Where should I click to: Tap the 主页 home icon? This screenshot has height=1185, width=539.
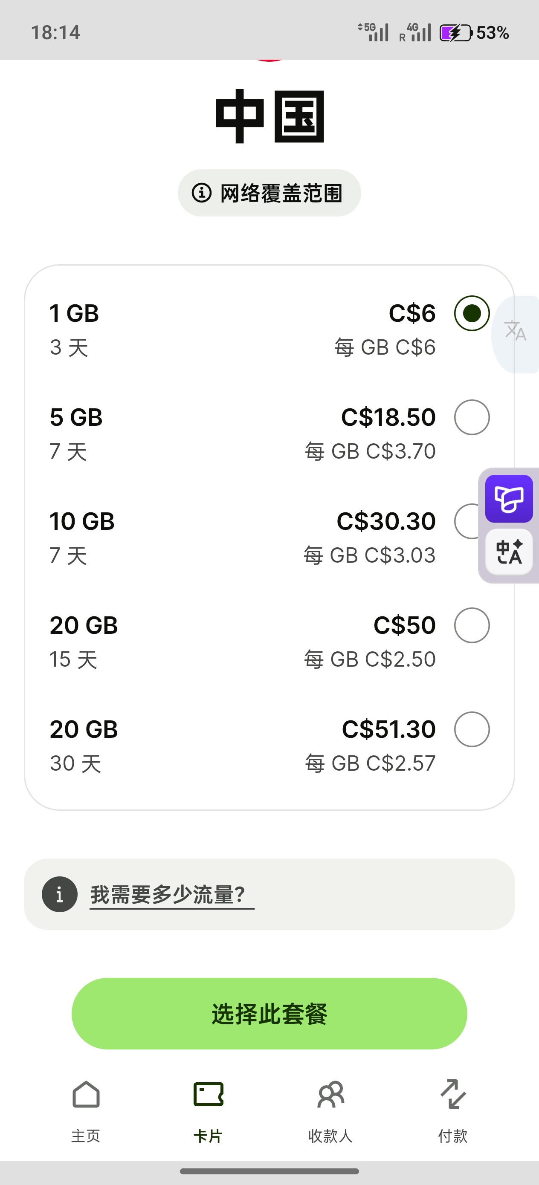86,1094
